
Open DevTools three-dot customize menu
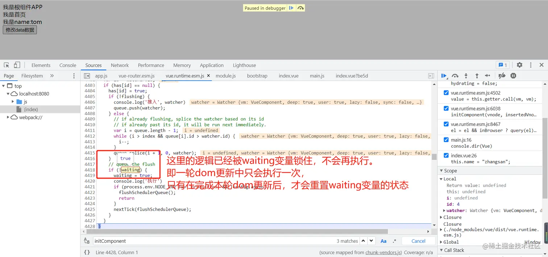(531, 65)
